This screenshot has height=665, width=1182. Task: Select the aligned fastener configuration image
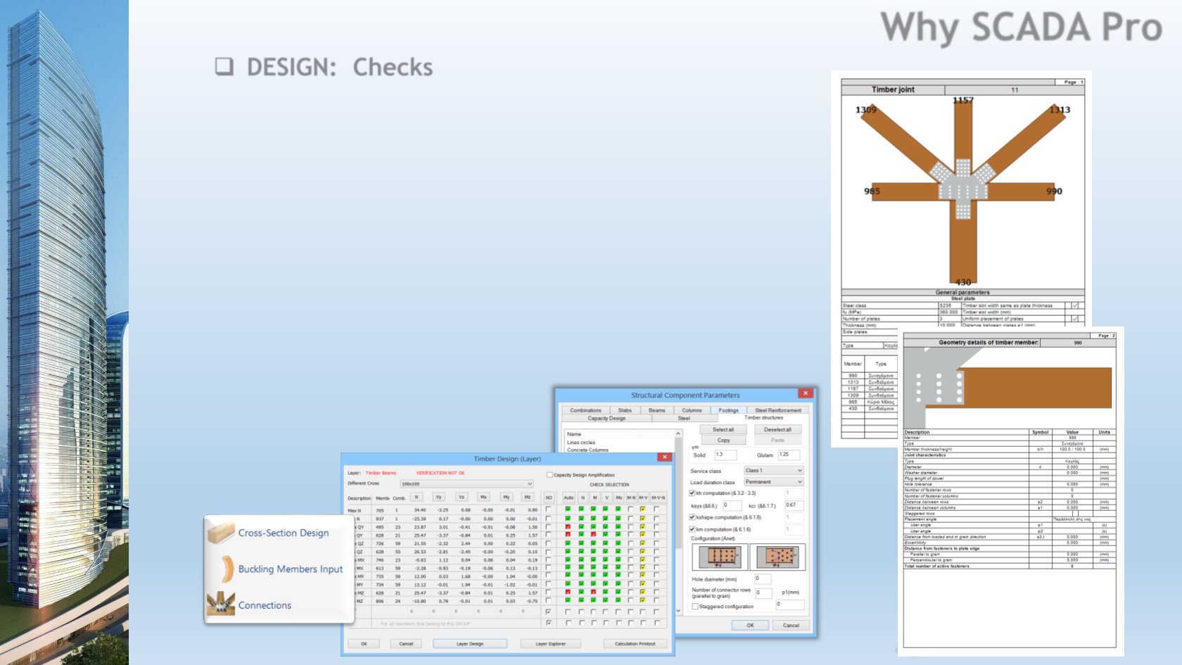[x=720, y=557]
